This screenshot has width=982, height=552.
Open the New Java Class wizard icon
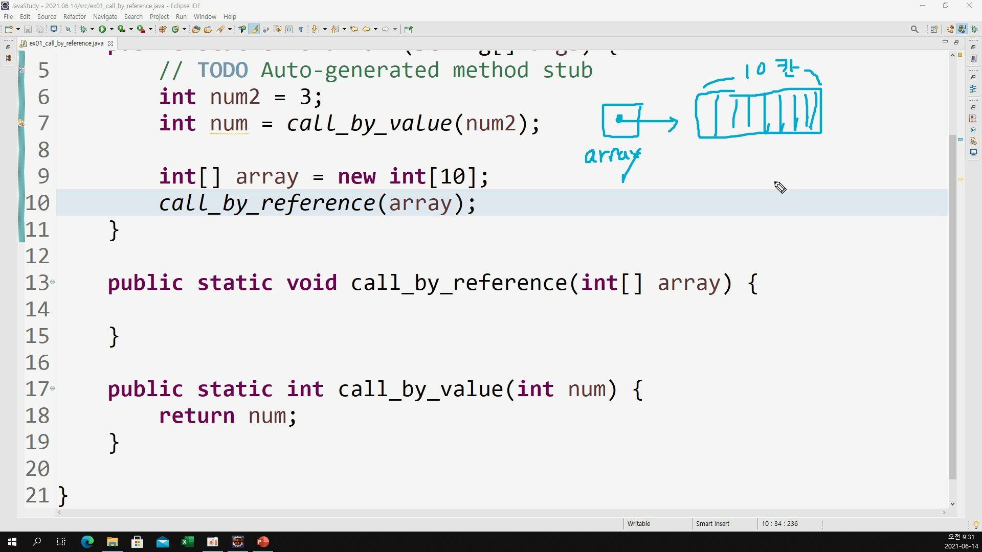tap(175, 29)
